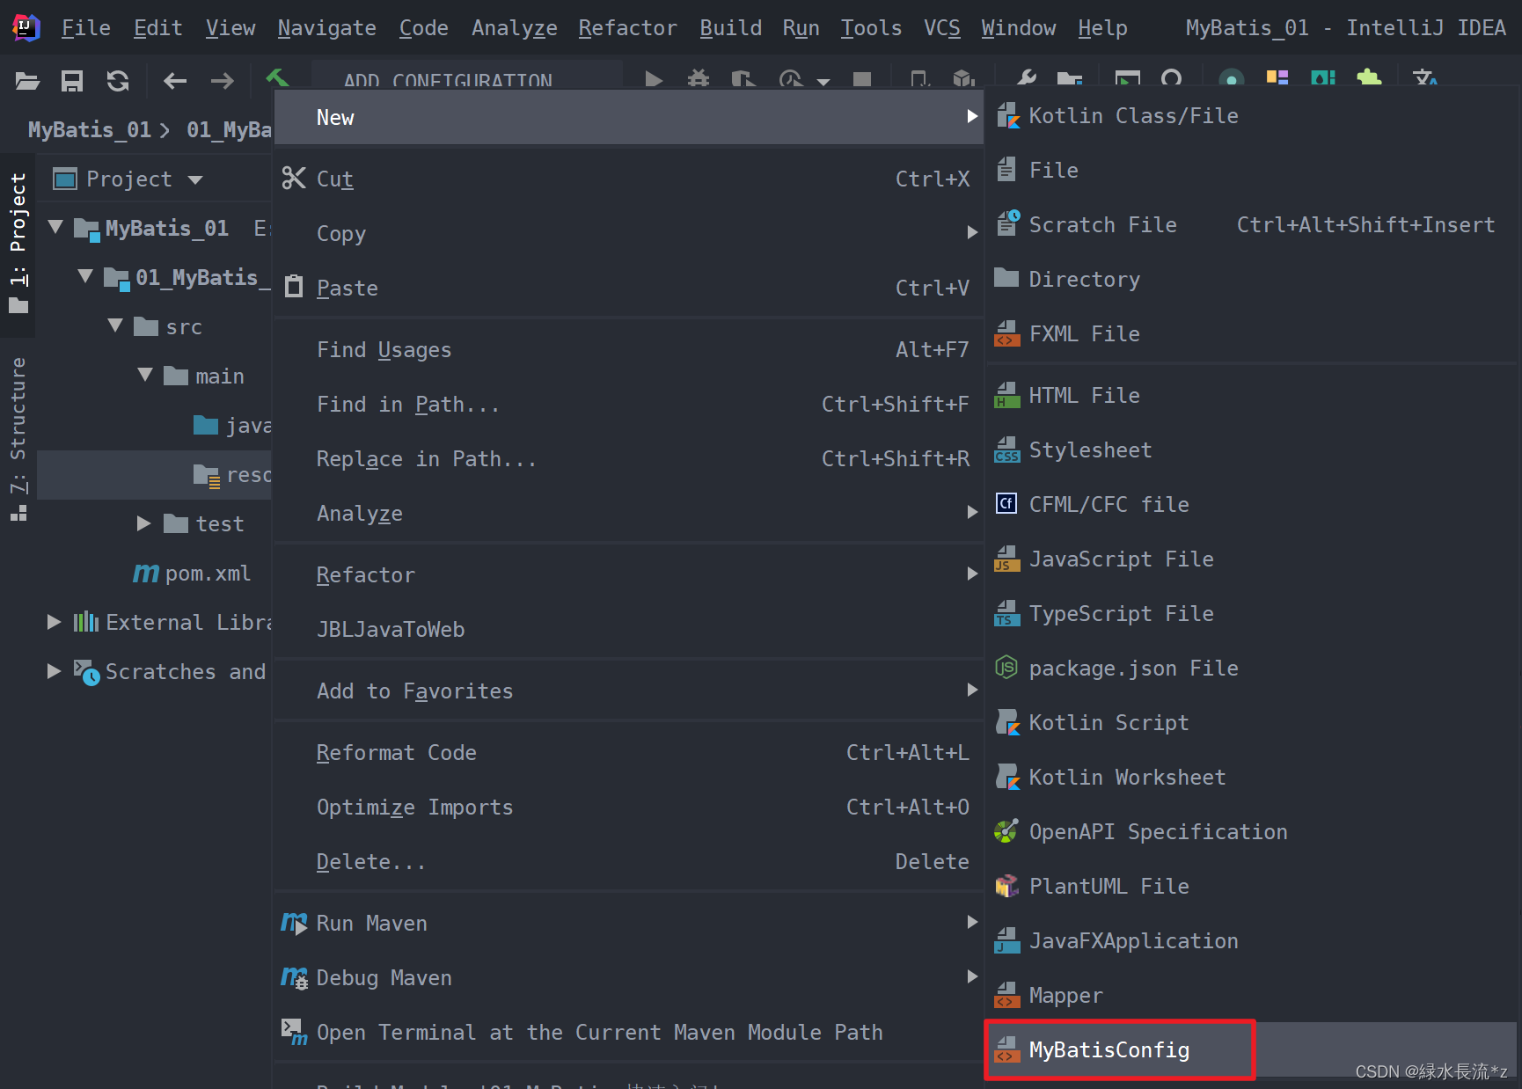Collapse the main folder
The image size is (1522, 1089).
pos(145,375)
